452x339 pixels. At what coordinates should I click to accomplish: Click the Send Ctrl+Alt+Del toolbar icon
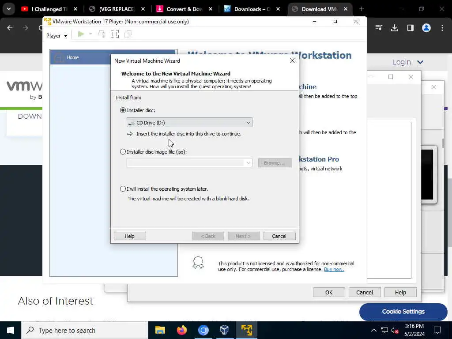102,34
